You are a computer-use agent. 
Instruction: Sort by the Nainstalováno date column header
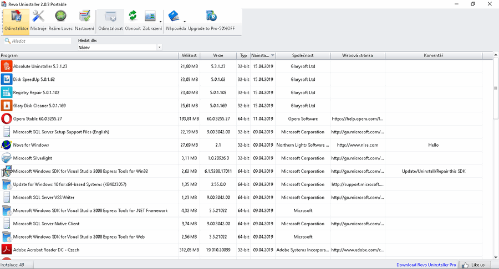tap(259, 55)
